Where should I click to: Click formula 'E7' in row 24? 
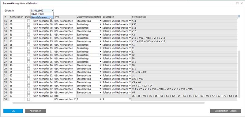point(133,51)
